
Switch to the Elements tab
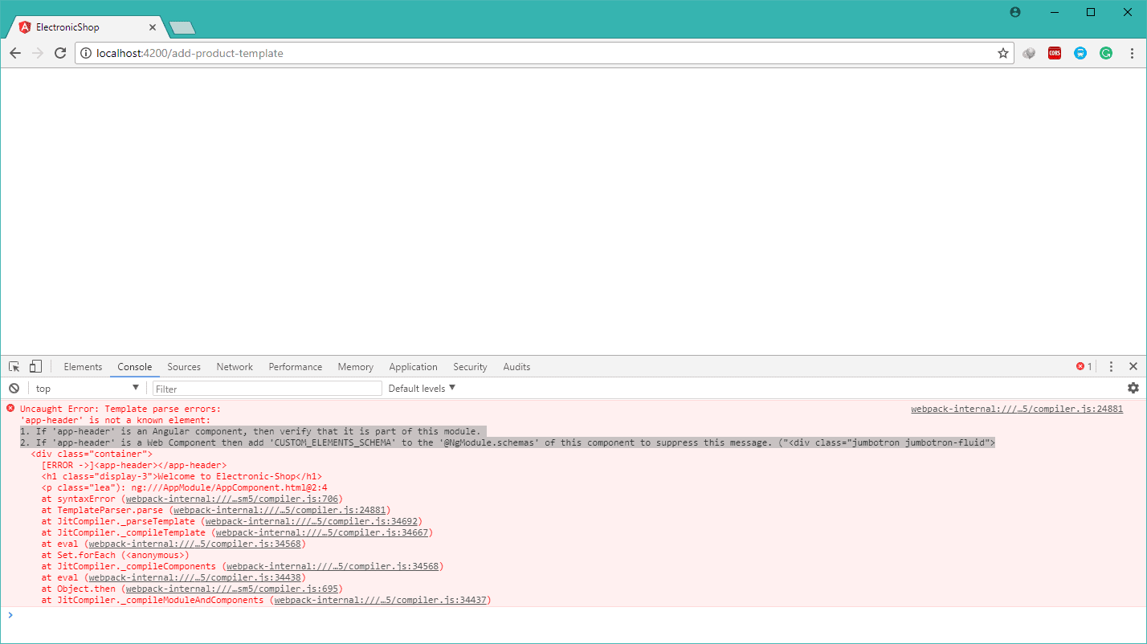tap(83, 367)
